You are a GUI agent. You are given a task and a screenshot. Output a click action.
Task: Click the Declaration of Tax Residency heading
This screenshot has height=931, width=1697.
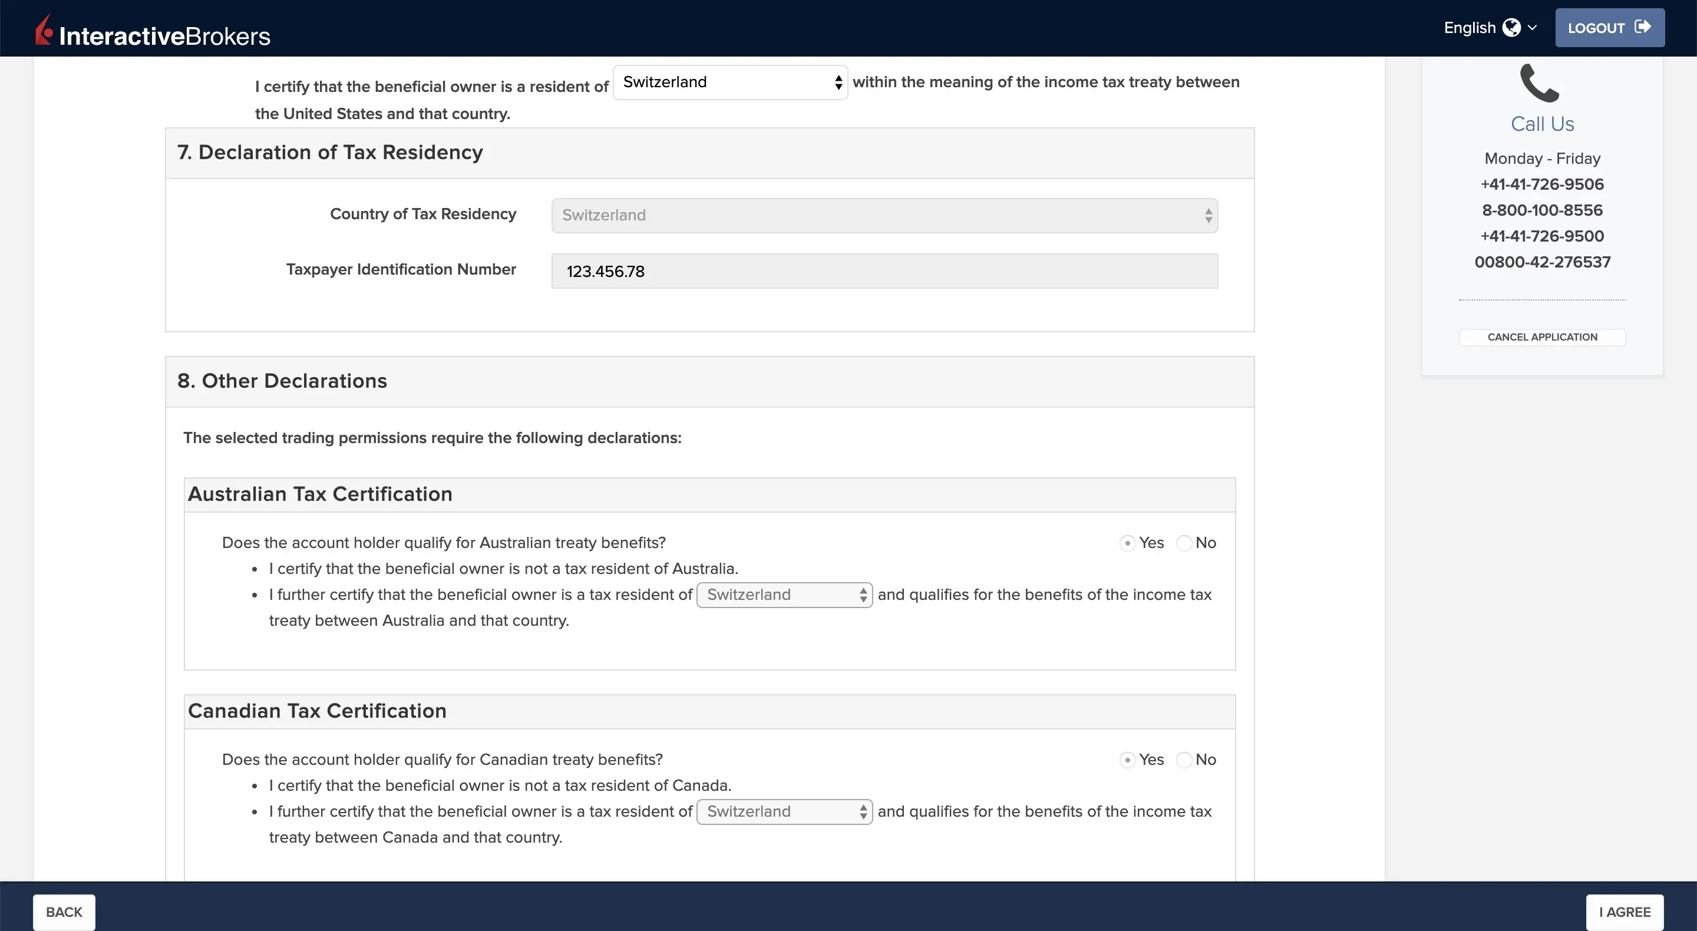point(330,152)
